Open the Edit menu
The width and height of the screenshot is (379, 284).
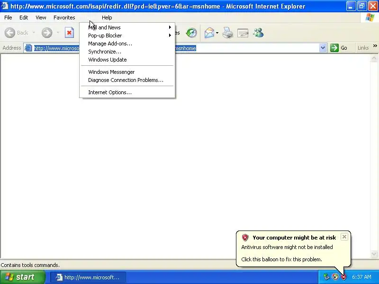point(24,18)
